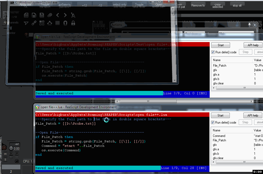Click the Toggle transport toolbar button
The image size is (263, 174).
tap(45, 5)
